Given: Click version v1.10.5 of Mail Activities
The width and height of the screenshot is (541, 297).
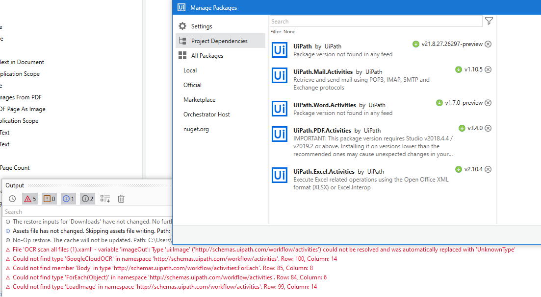Looking at the screenshot, I should click(x=473, y=69).
